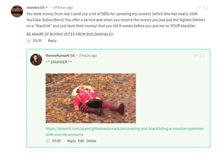Flag the nuoviso comment
Screen dimensions: 223x155
tap(200, 7)
